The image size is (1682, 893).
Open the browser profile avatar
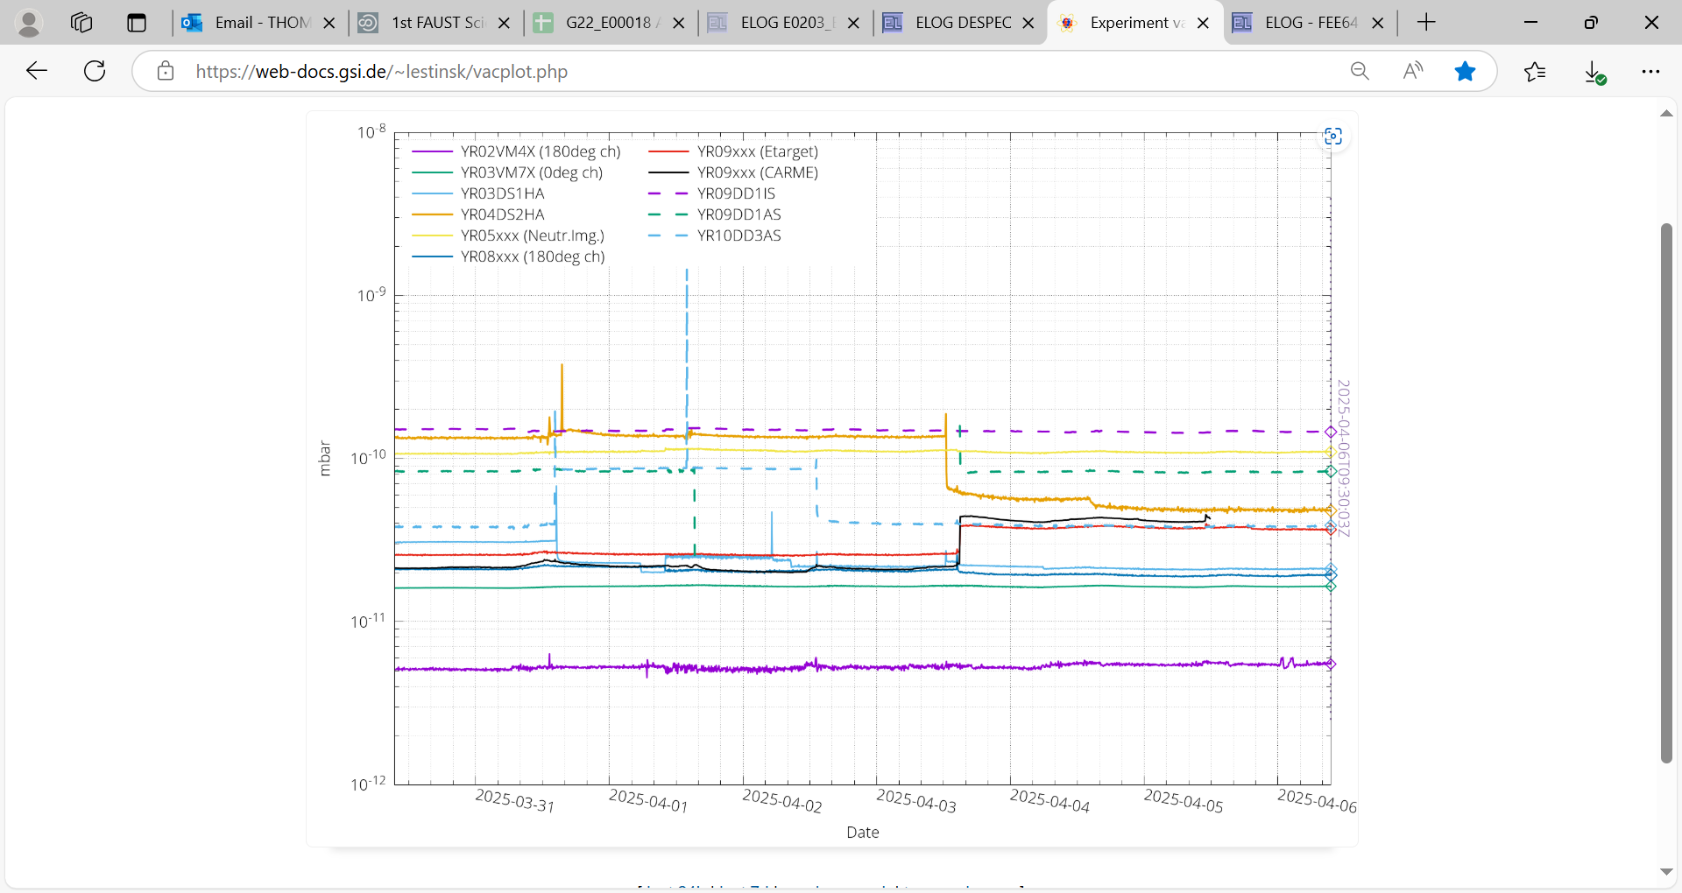[29, 23]
